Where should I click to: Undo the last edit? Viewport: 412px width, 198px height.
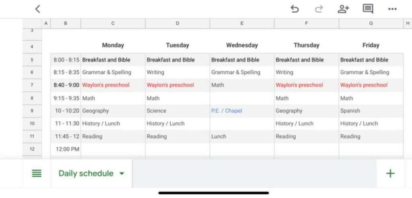tap(295, 9)
